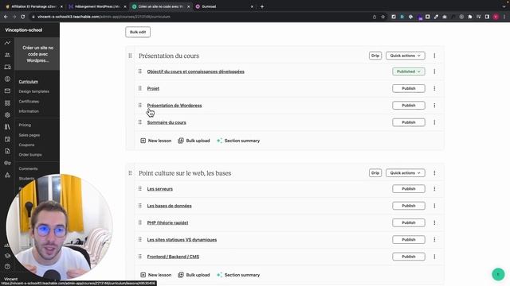The width and height of the screenshot is (510, 286).
Task: Select Curriculum in the course menu
Action: pos(29,82)
